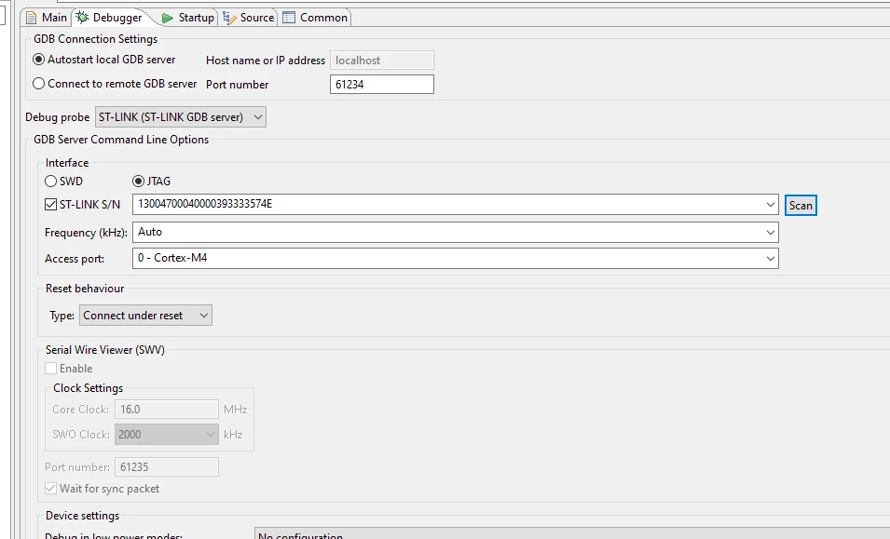Open the Debug probe dropdown
Image resolution: width=890 pixels, height=539 pixels.
click(x=181, y=117)
